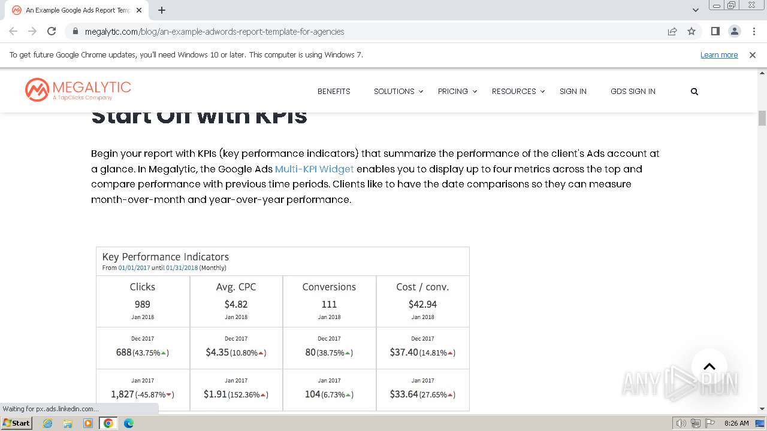The image size is (767, 431).
Task: Click the Waiting for px.ads.linkedin.com status text
Action: [51, 409]
